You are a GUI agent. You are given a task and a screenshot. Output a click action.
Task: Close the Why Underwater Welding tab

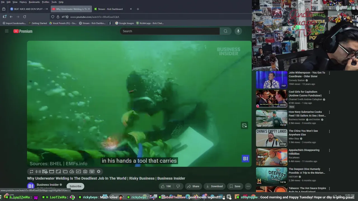pyautogui.click(x=89, y=9)
